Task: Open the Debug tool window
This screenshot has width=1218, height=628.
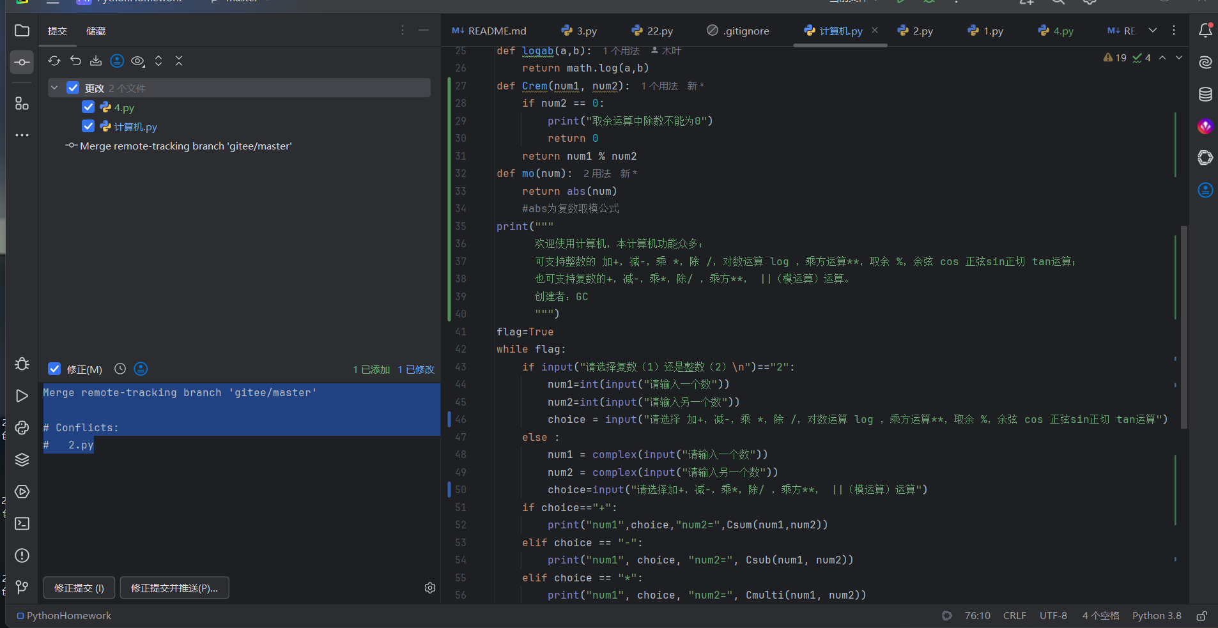Action: (x=22, y=364)
